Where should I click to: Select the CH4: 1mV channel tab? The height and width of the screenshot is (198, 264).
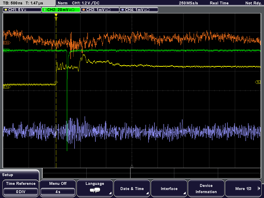point(139,10)
